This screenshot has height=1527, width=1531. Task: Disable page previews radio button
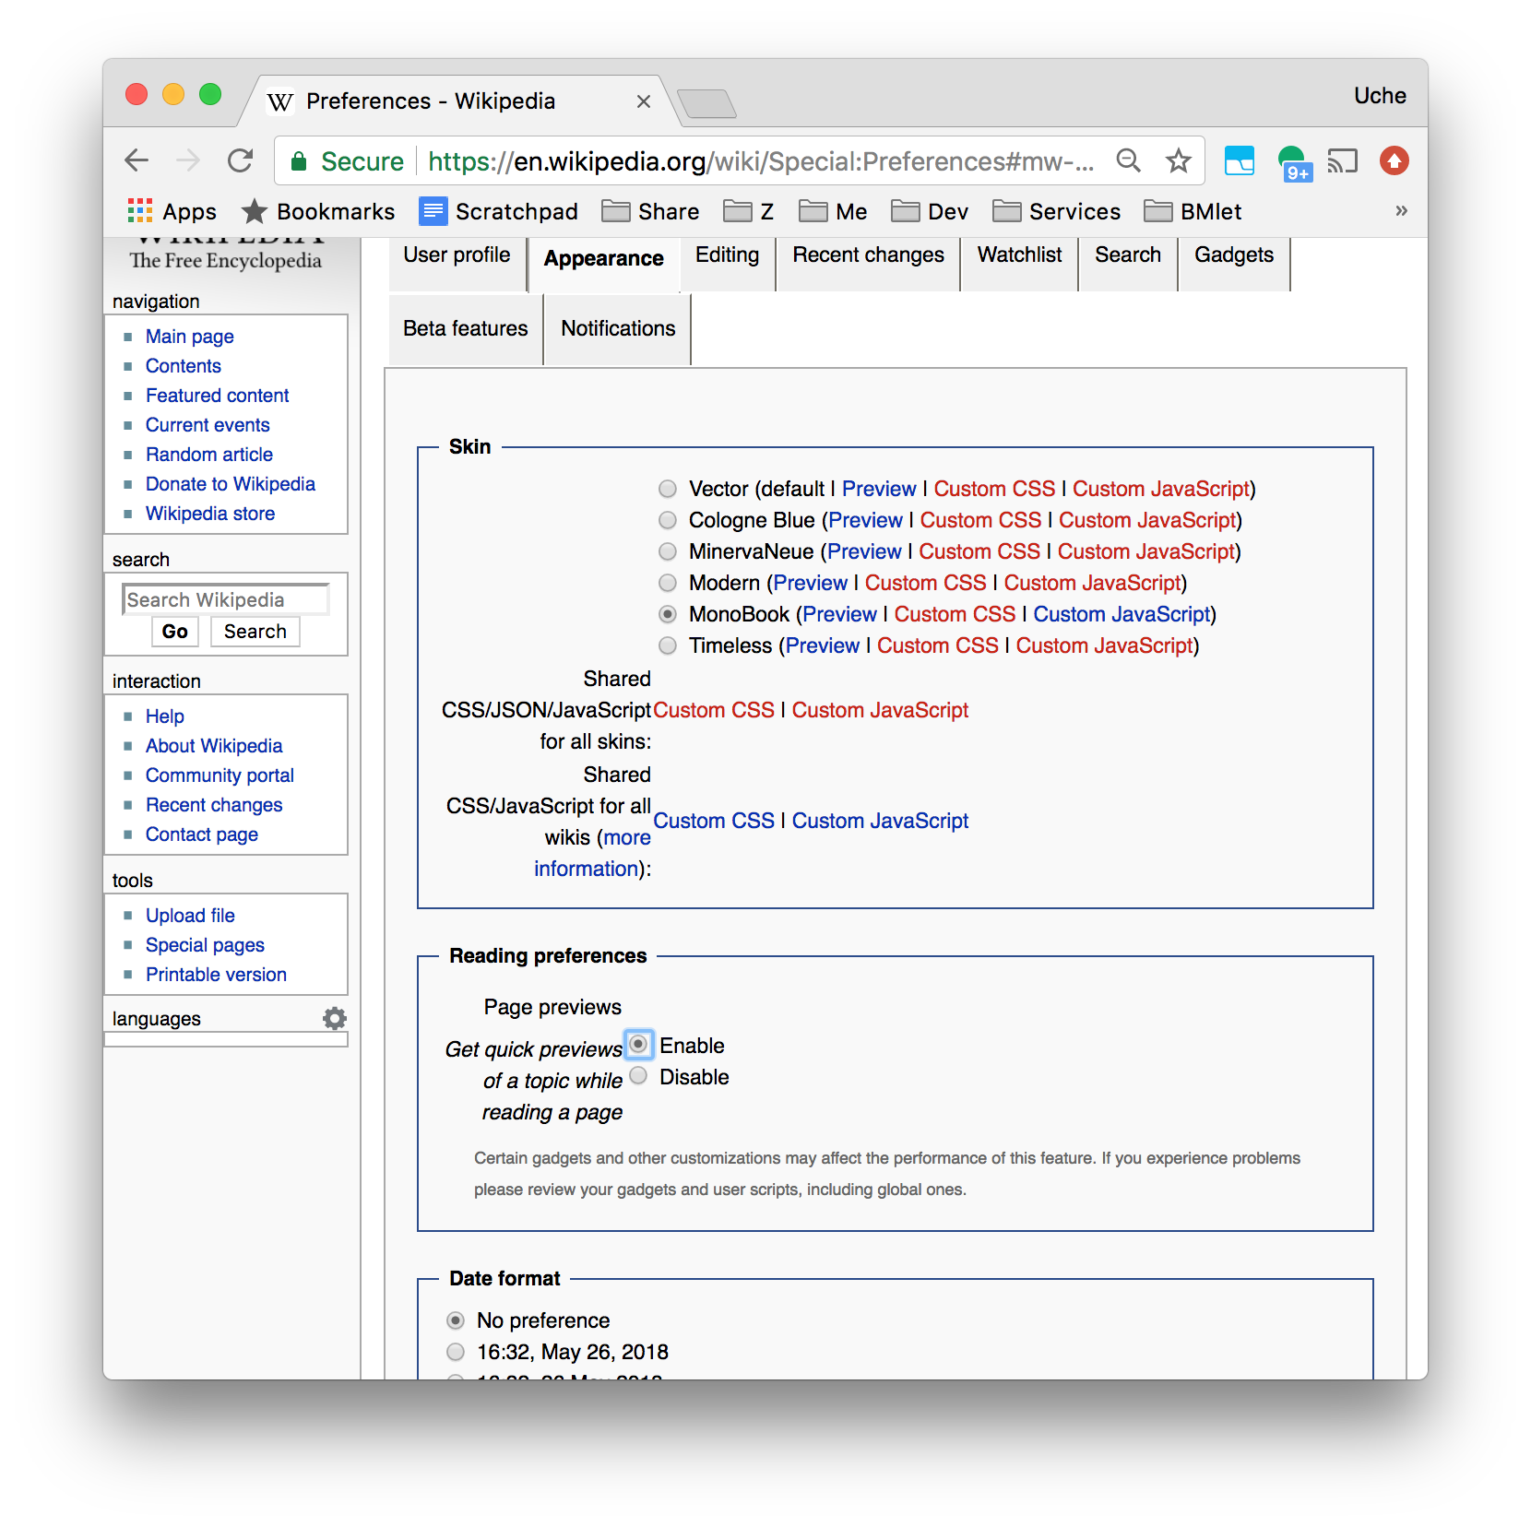638,1076
